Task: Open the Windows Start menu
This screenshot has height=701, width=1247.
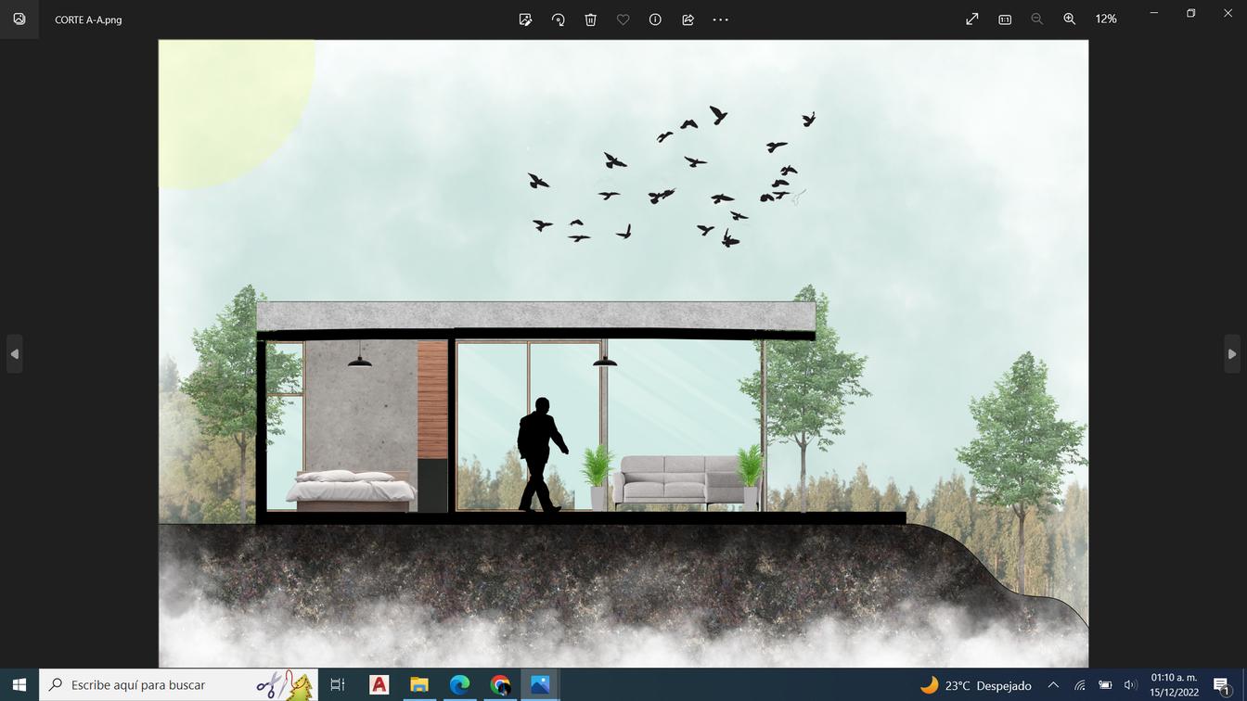Action: click(x=19, y=684)
